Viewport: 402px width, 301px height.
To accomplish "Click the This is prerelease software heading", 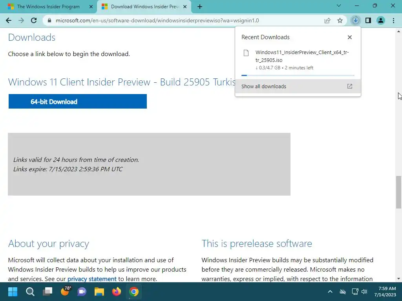I will [x=257, y=244].
